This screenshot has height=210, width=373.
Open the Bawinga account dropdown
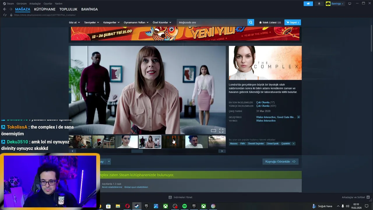coord(335,3)
